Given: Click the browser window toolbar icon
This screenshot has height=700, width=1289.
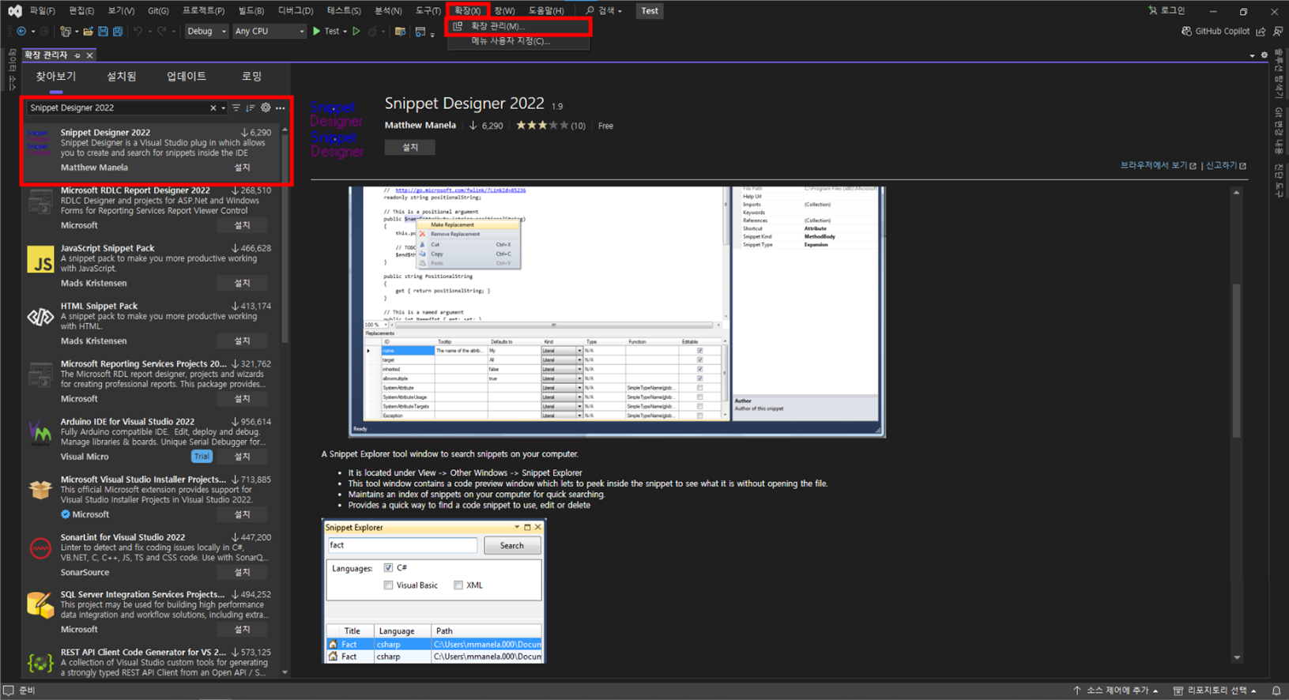Looking at the screenshot, I should click(x=420, y=32).
